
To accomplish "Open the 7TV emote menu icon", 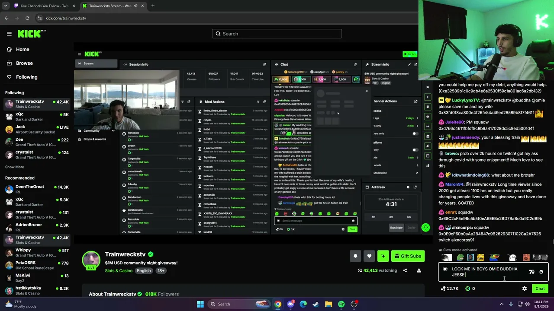I will click(531, 272).
